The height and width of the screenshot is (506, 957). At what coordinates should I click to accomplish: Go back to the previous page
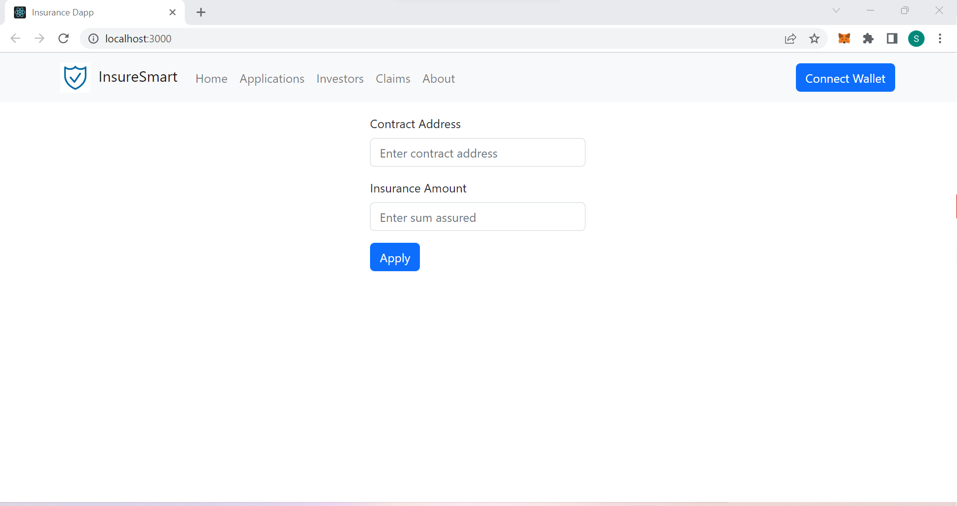pyautogui.click(x=15, y=38)
